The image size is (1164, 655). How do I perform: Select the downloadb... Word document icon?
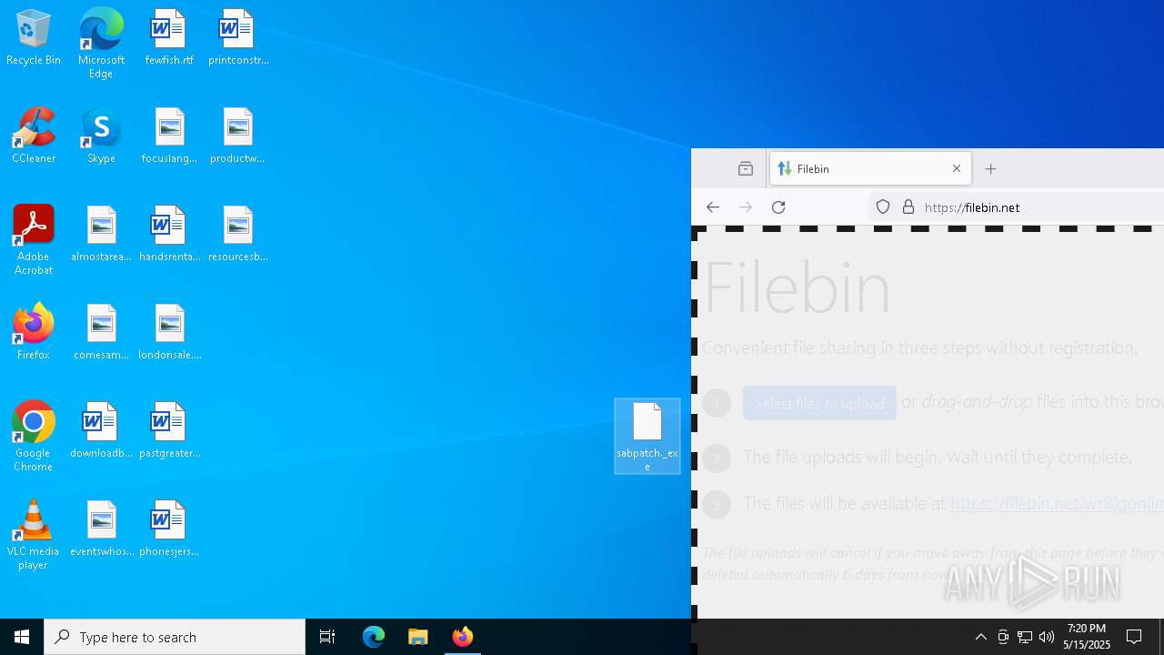101,431
